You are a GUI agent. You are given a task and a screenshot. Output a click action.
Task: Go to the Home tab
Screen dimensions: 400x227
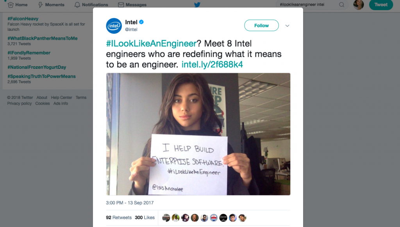18,5
